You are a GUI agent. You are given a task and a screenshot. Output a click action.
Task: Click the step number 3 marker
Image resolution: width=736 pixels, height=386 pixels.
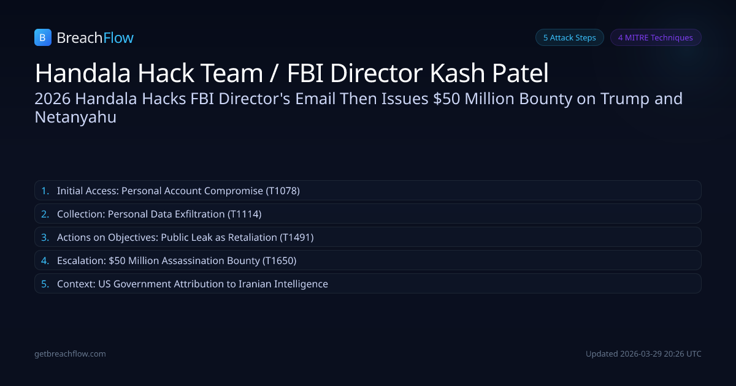click(x=45, y=237)
